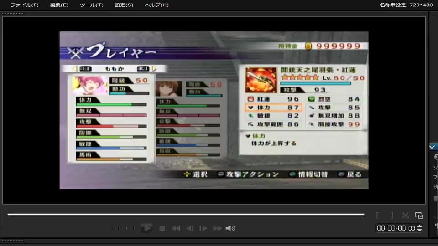Click the 名称未設定, 720*480 project title
The width and height of the screenshot is (438, 246).
click(x=406, y=5)
